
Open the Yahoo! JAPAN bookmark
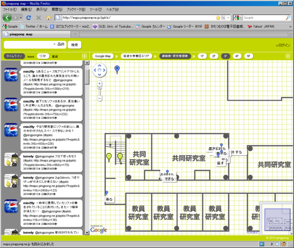pyautogui.click(x=261, y=27)
